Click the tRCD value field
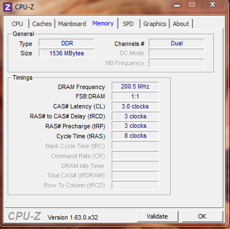Viewport: 230px width, 229px height. (x=135, y=116)
